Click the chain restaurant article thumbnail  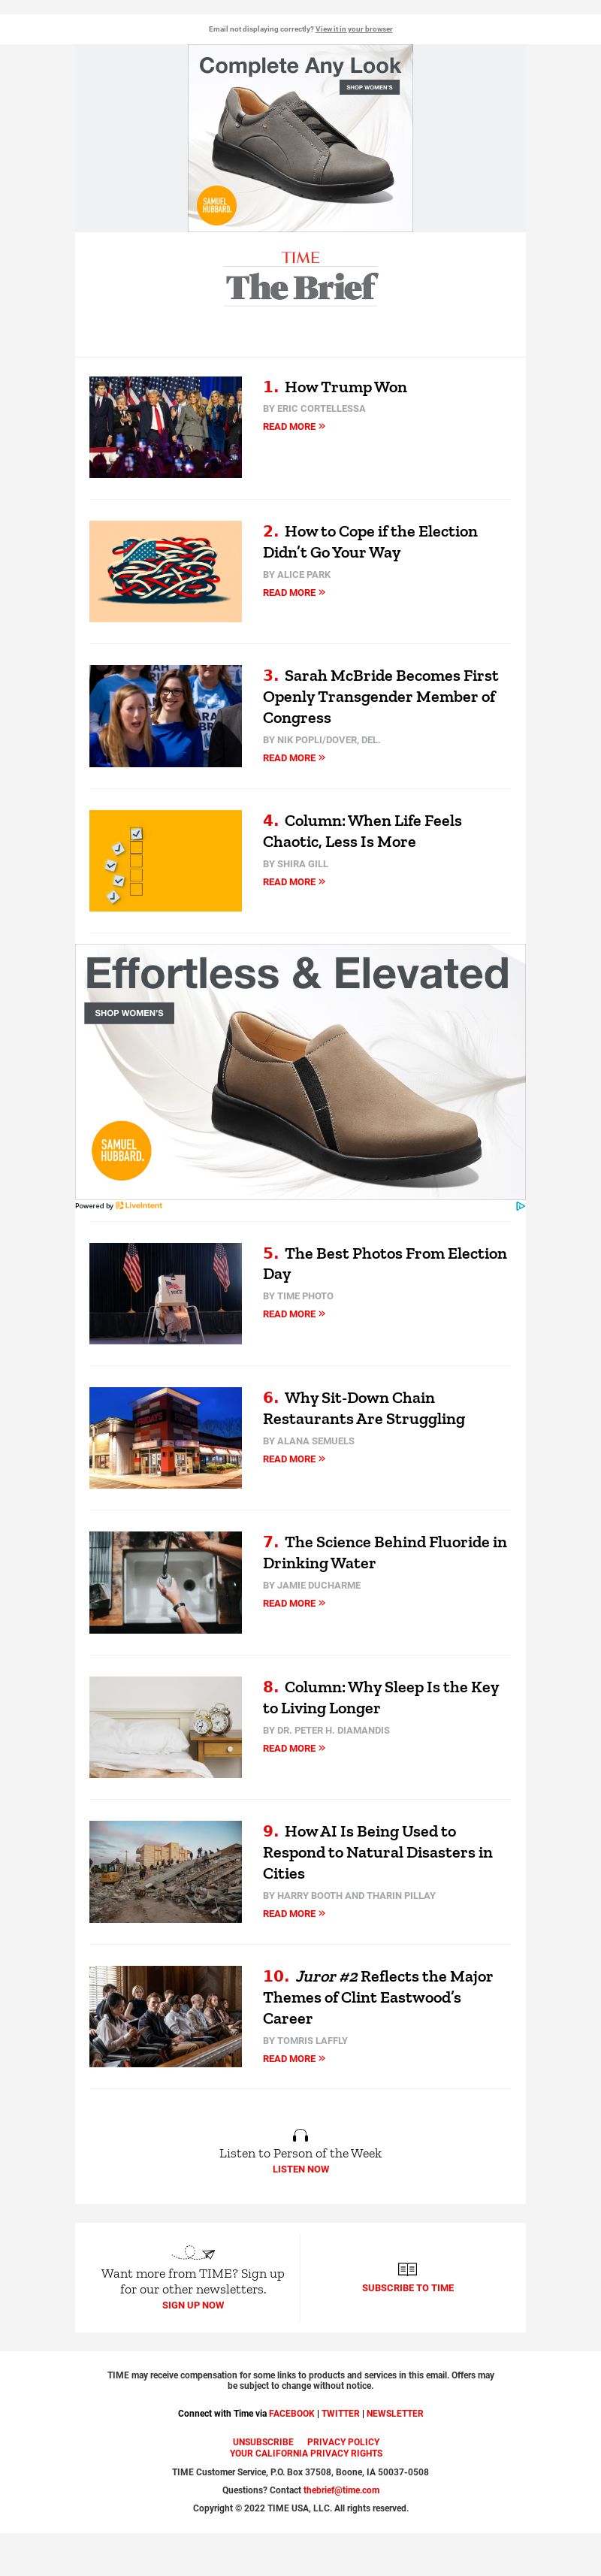pyautogui.click(x=165, y=1437)
